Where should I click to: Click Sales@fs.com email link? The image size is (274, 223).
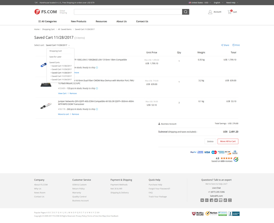(x=216, y=196)
